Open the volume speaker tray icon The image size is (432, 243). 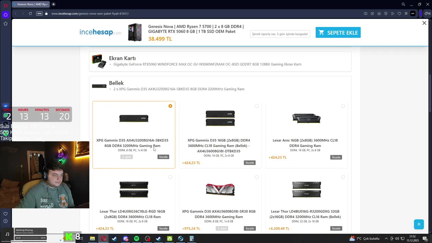pyautogui.click(x=397, y=239)
